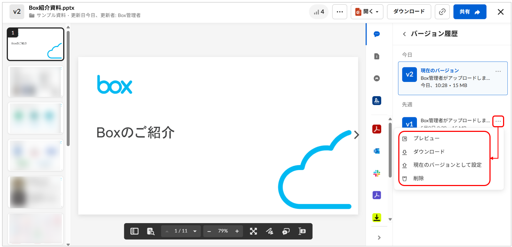Toggle the thumbnail sidebar in the viewer toolbar
The image size is (512, 247).
coord(134,231)
